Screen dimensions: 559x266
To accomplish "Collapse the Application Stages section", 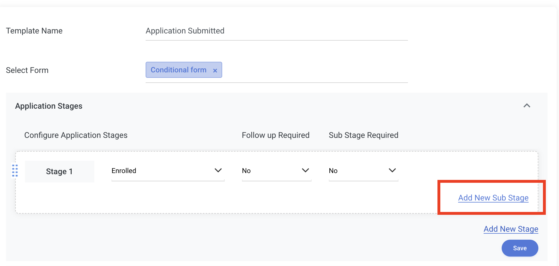I will [527, 106].
